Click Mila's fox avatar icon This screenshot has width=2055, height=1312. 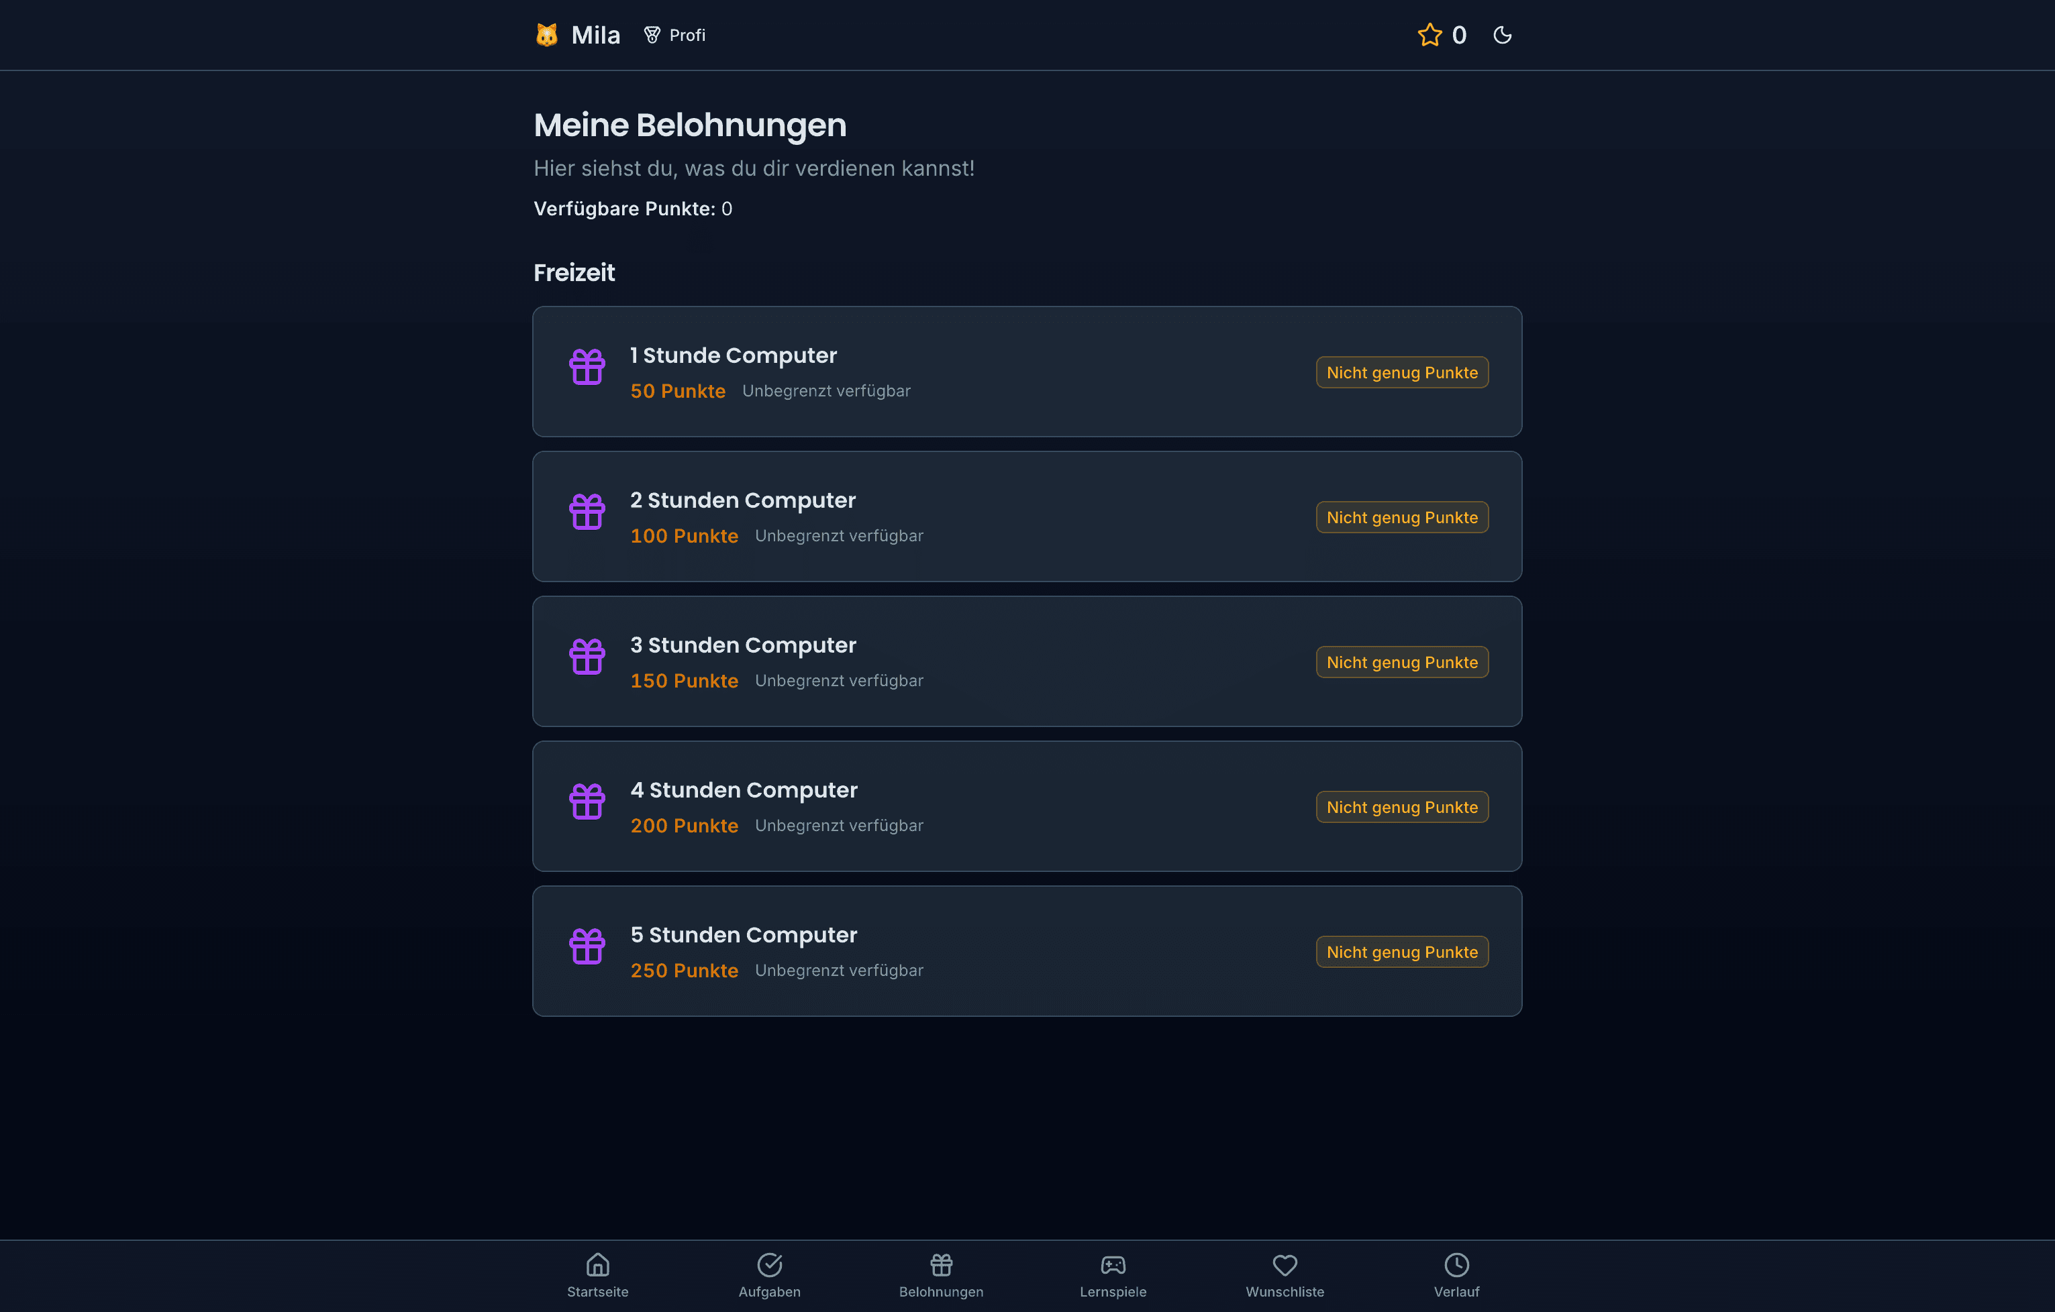point(546,35)
